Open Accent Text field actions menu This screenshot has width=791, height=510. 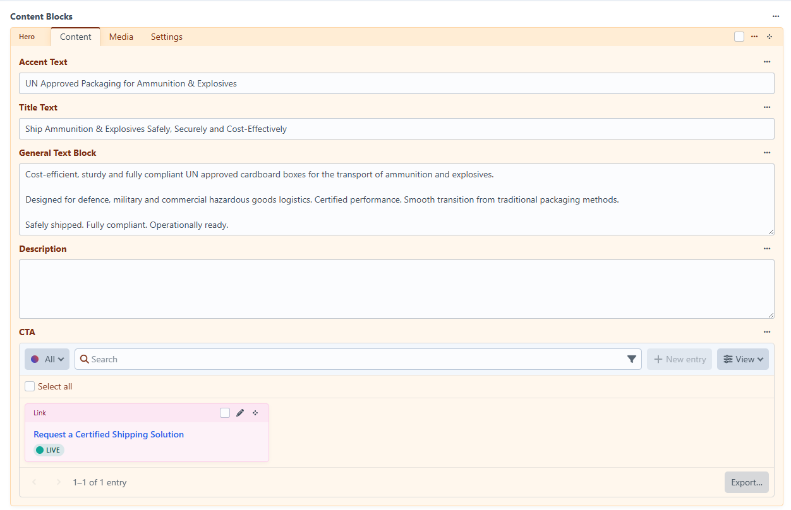[767, 62]
